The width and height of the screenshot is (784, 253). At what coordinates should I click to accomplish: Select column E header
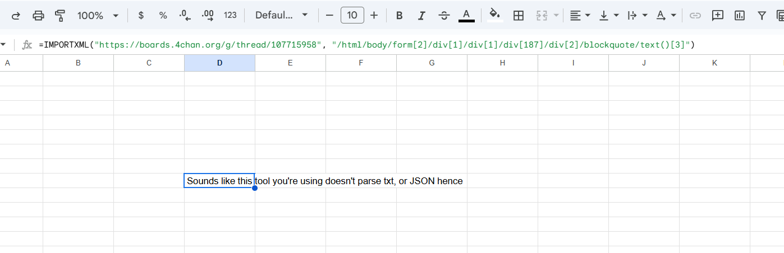coord(290,63)
